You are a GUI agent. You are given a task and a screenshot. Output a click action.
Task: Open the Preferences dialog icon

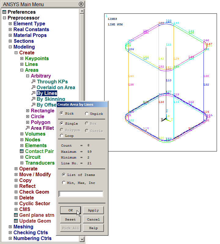click(x=4, y=12)
